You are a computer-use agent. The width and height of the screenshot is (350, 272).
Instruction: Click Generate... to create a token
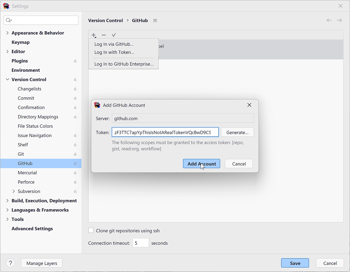pos(237,132)
